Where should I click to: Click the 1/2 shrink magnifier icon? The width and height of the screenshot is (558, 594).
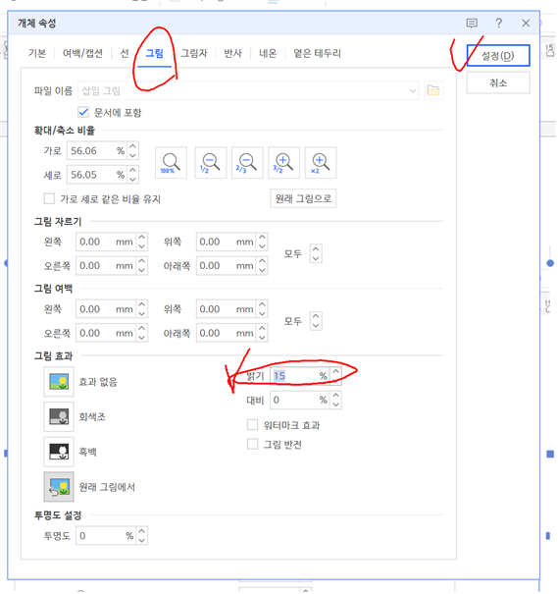click(x=210, y=163)
